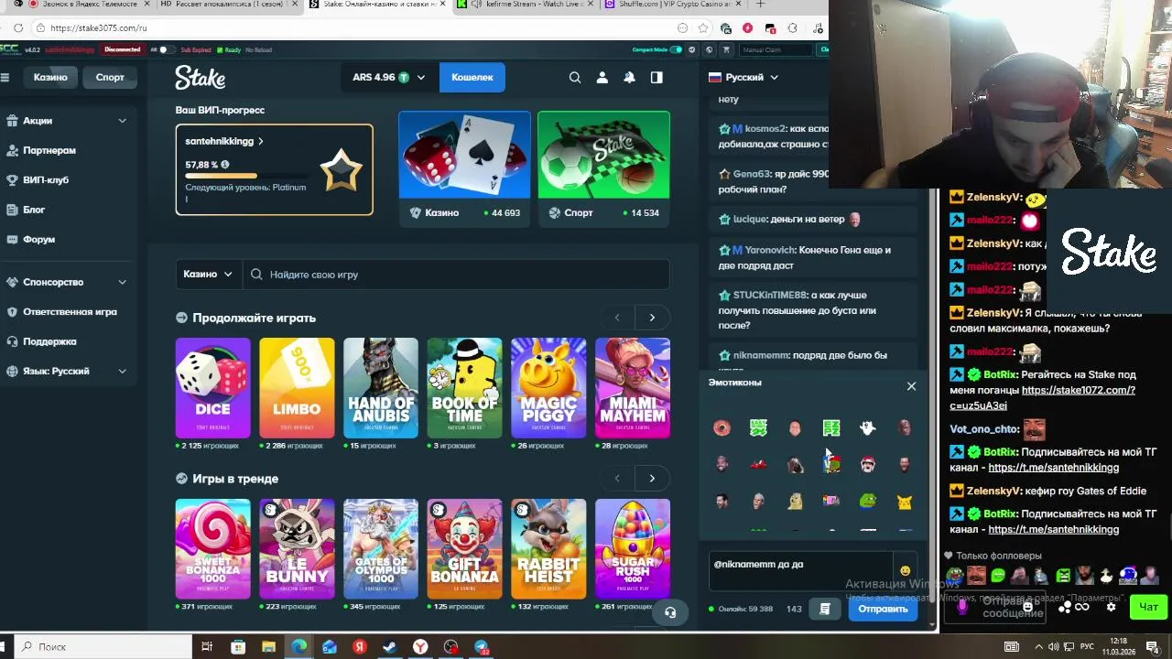The width and height of the screenshot is (1172, 659).
Task: Open the Казино category card with dice
Action: [464, 168]
